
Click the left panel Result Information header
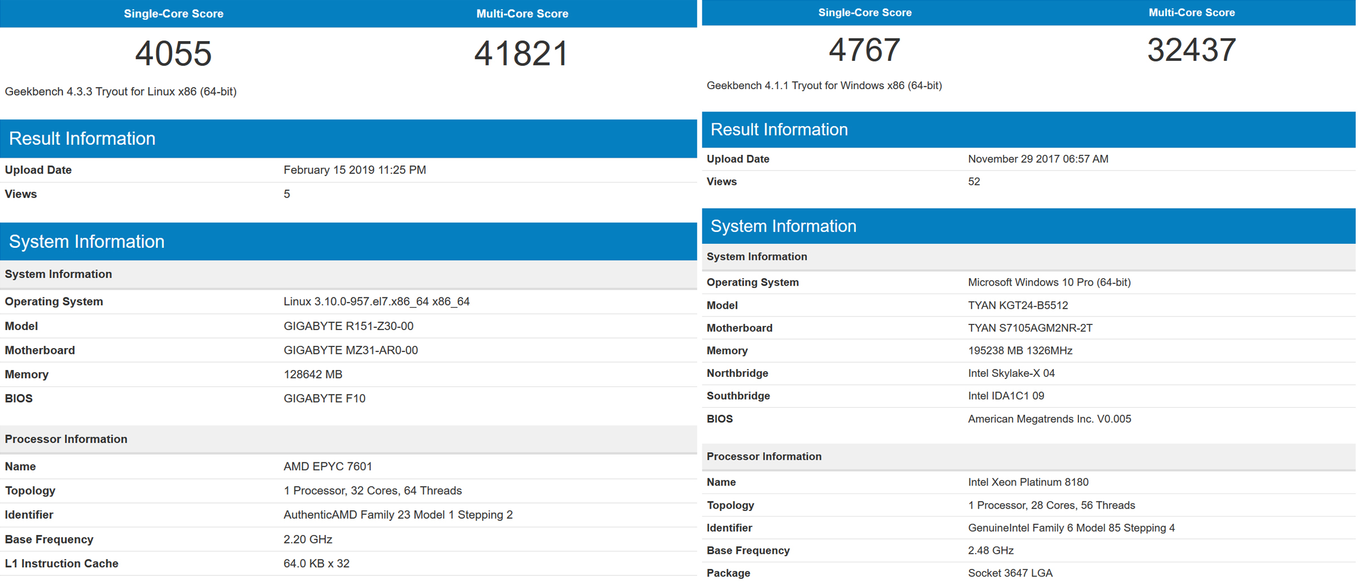tap(348, 139)
